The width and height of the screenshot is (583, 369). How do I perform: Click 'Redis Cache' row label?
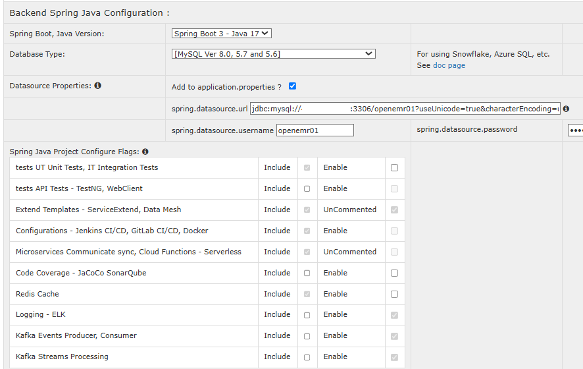pyautogui.click(x=38, y=294)
